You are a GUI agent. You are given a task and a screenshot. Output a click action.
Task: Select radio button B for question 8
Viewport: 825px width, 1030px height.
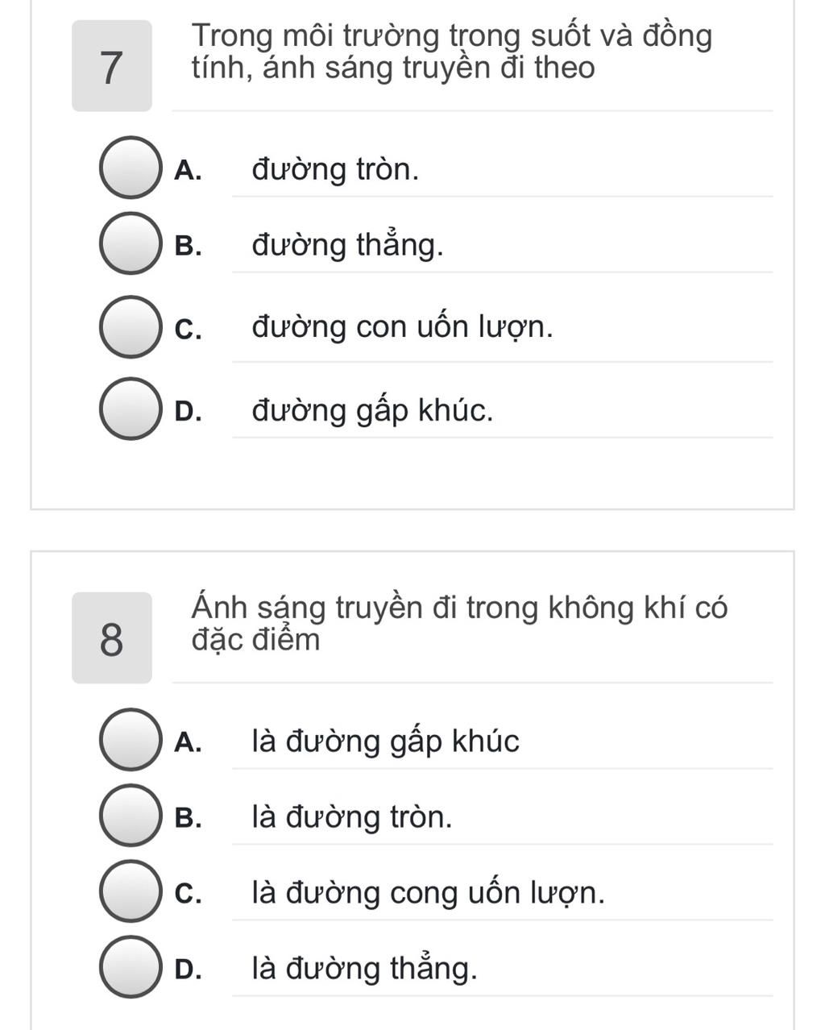[x=130, y=816]
